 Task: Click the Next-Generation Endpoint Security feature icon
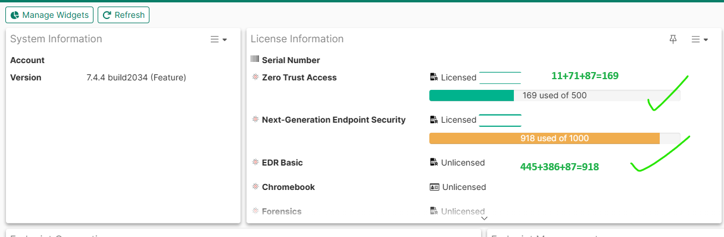pyautogui.click(x=255, y=119)
